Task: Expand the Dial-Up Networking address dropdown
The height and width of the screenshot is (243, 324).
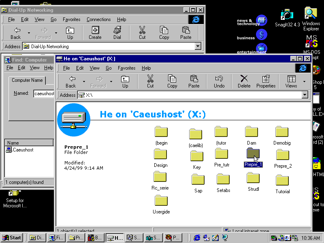Action: click(x=198, y=46)
